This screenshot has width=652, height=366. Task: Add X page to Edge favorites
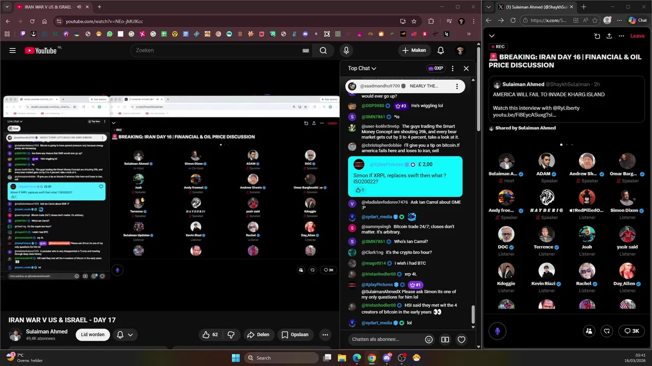[x=594, y=20]
